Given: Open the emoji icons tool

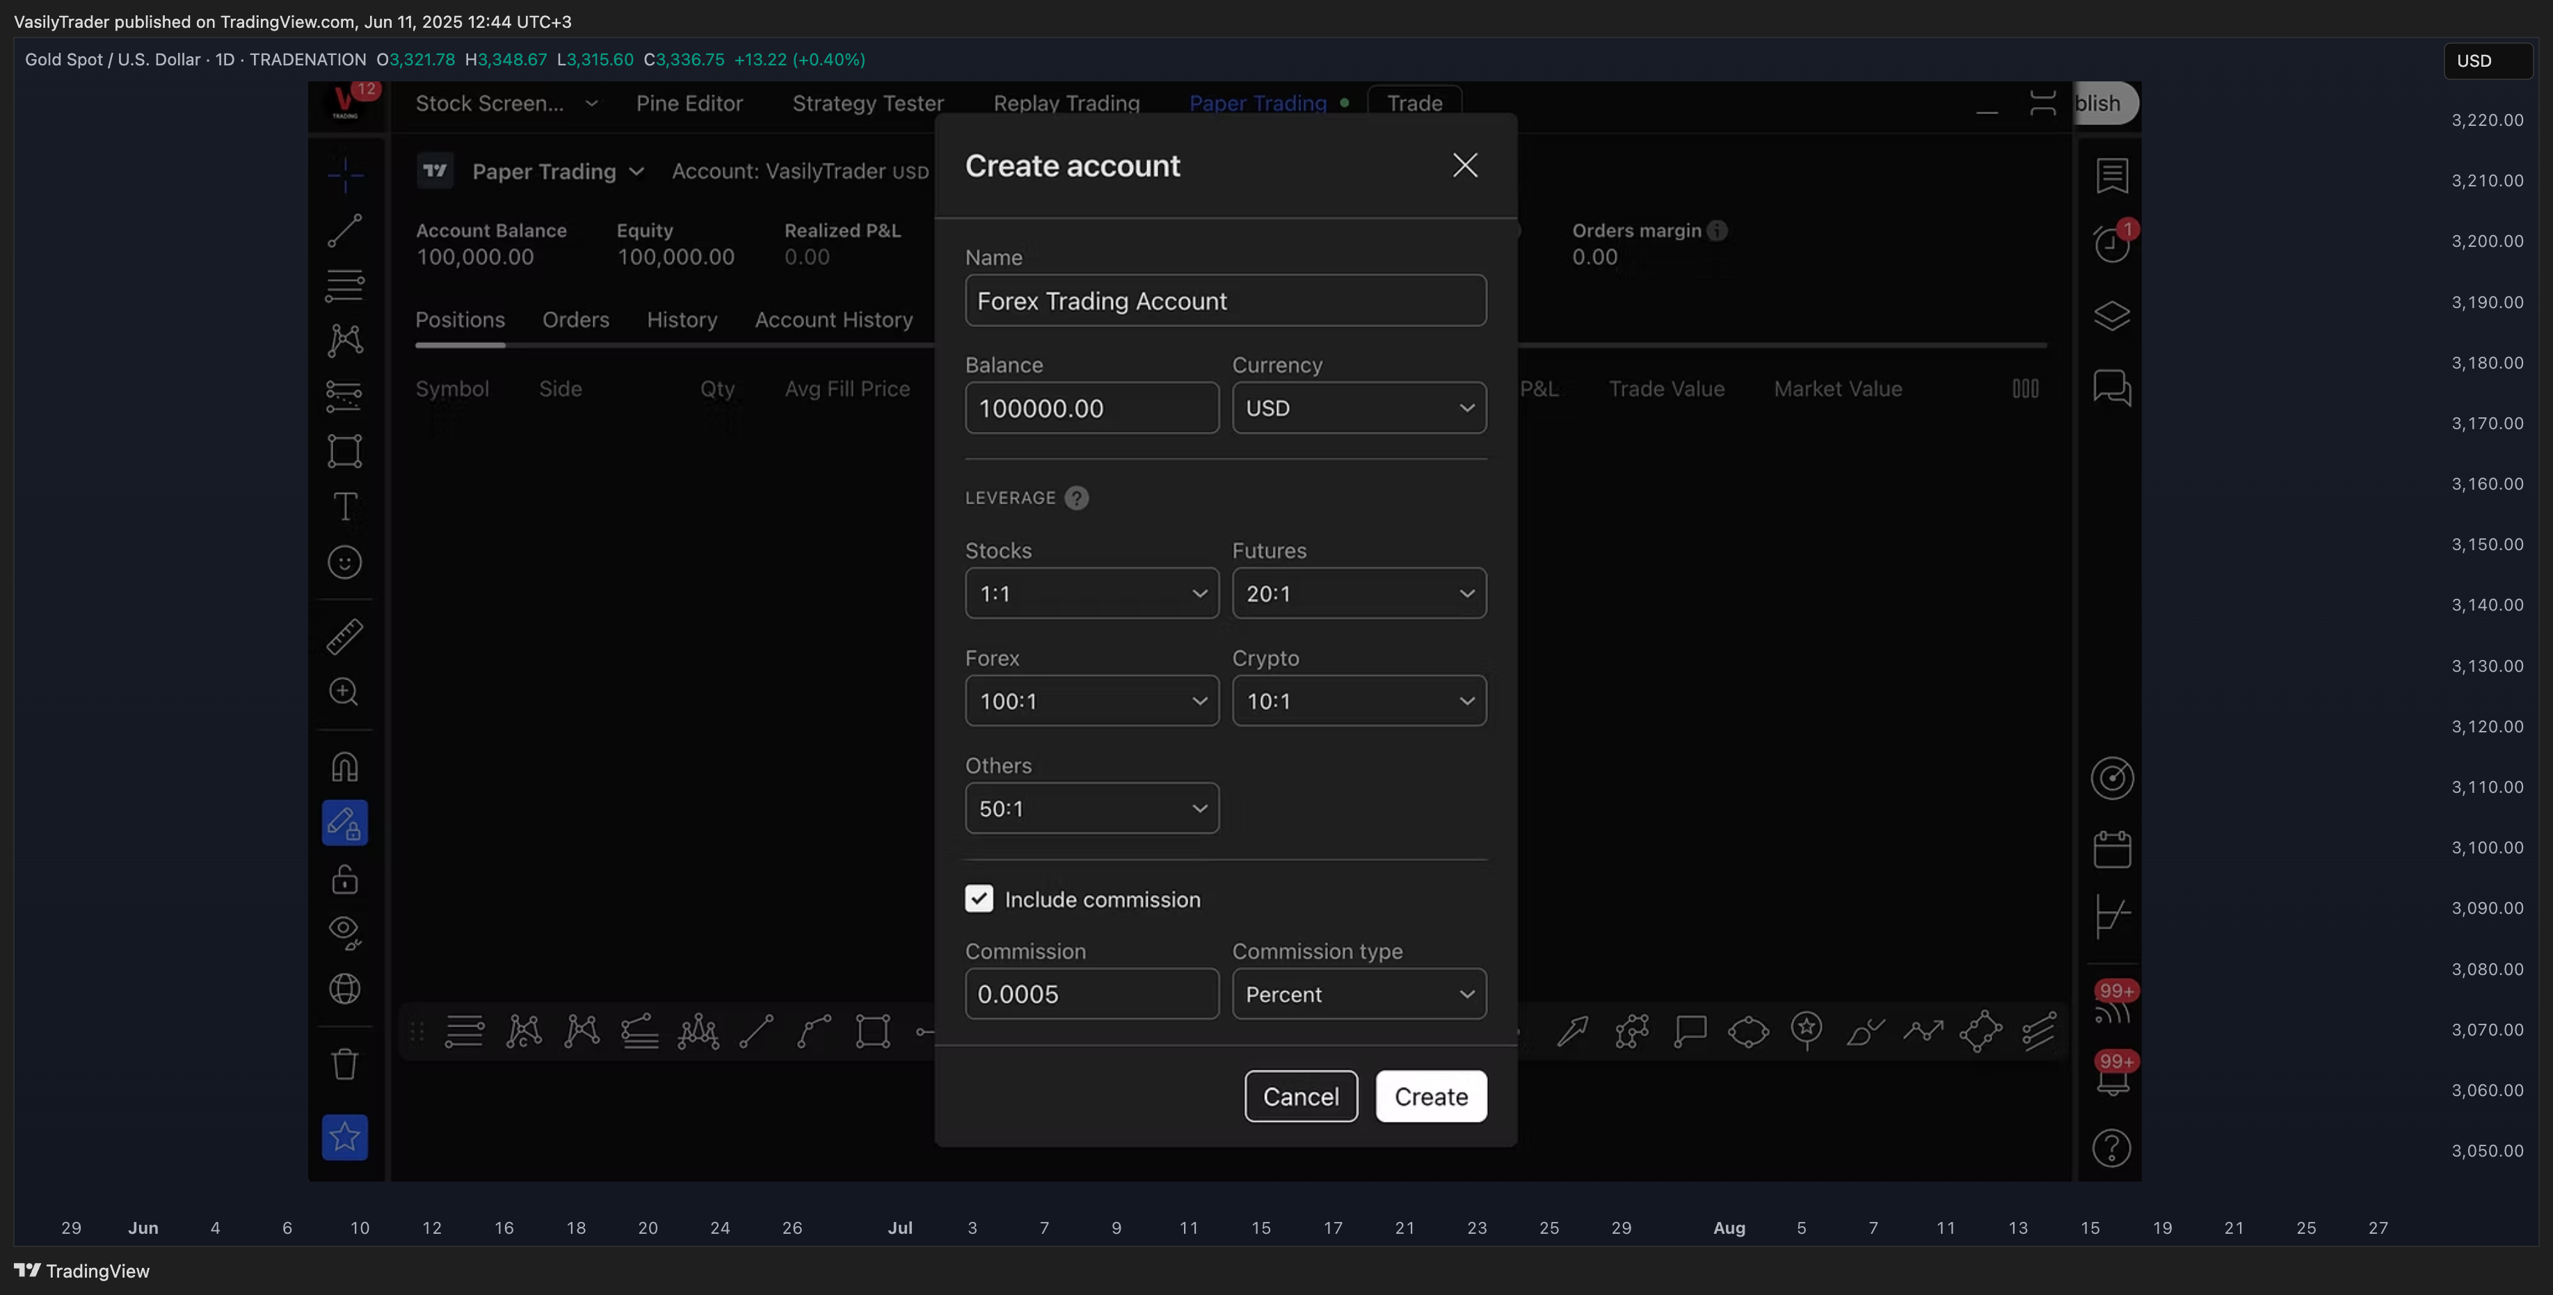Looking at the screenshot, I should [x=345, y=562].
